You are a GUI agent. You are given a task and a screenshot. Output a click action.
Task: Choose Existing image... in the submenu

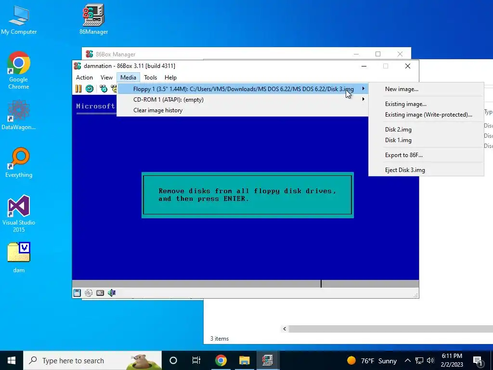click(426, 104)
